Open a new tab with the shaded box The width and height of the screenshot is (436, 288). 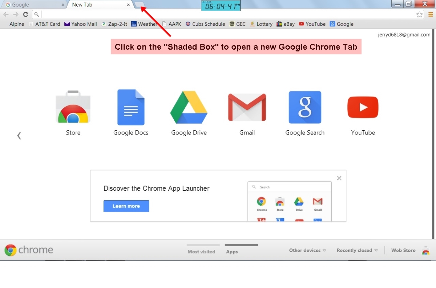click(140, 5)
